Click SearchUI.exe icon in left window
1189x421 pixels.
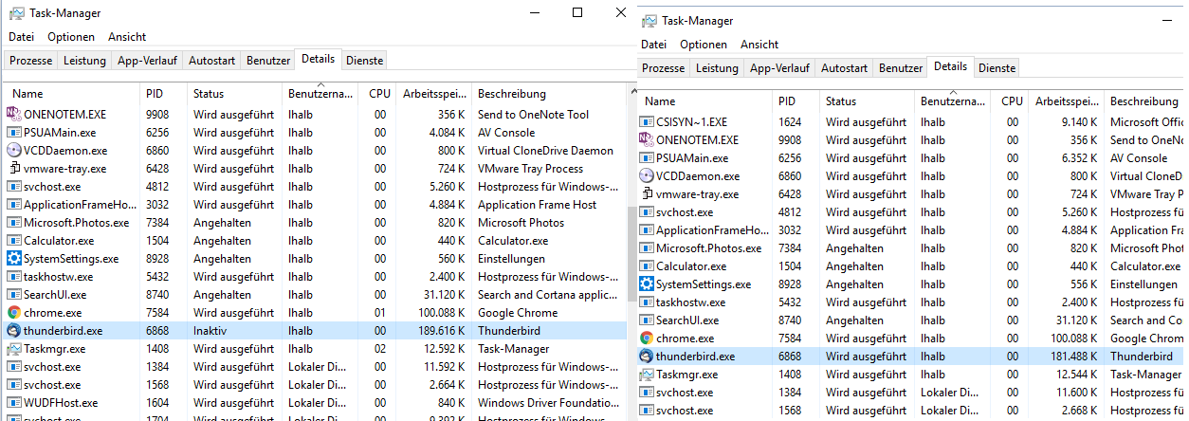click(13, 294)
